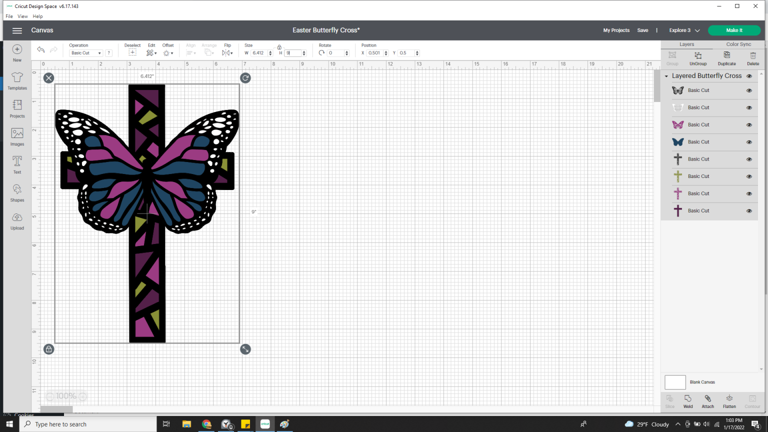
Task: Select the Text tool
Action: (x=17, y=164)
